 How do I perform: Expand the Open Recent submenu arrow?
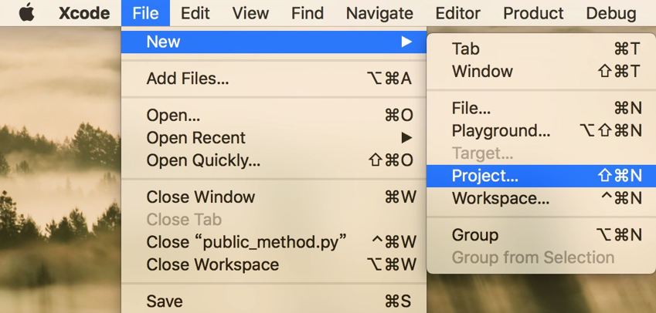[x=406, y=138]
